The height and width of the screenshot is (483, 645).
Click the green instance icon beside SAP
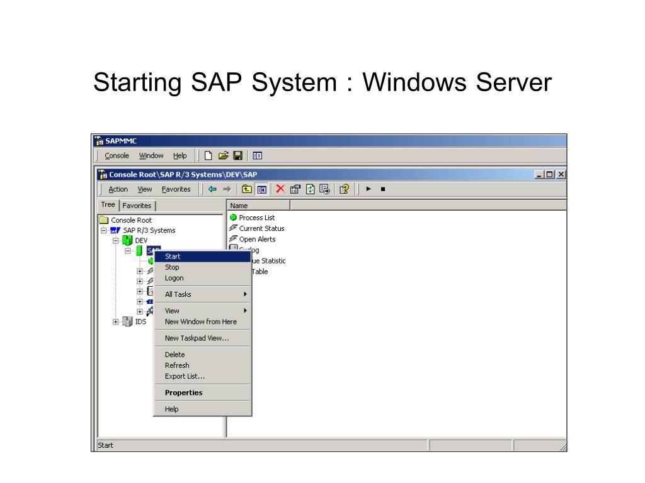click(139, 250)
